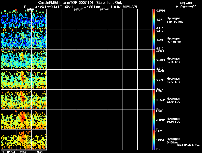Select the 5-13 keV color scale bar
This screenshot has height=153, width=202.
154,140
